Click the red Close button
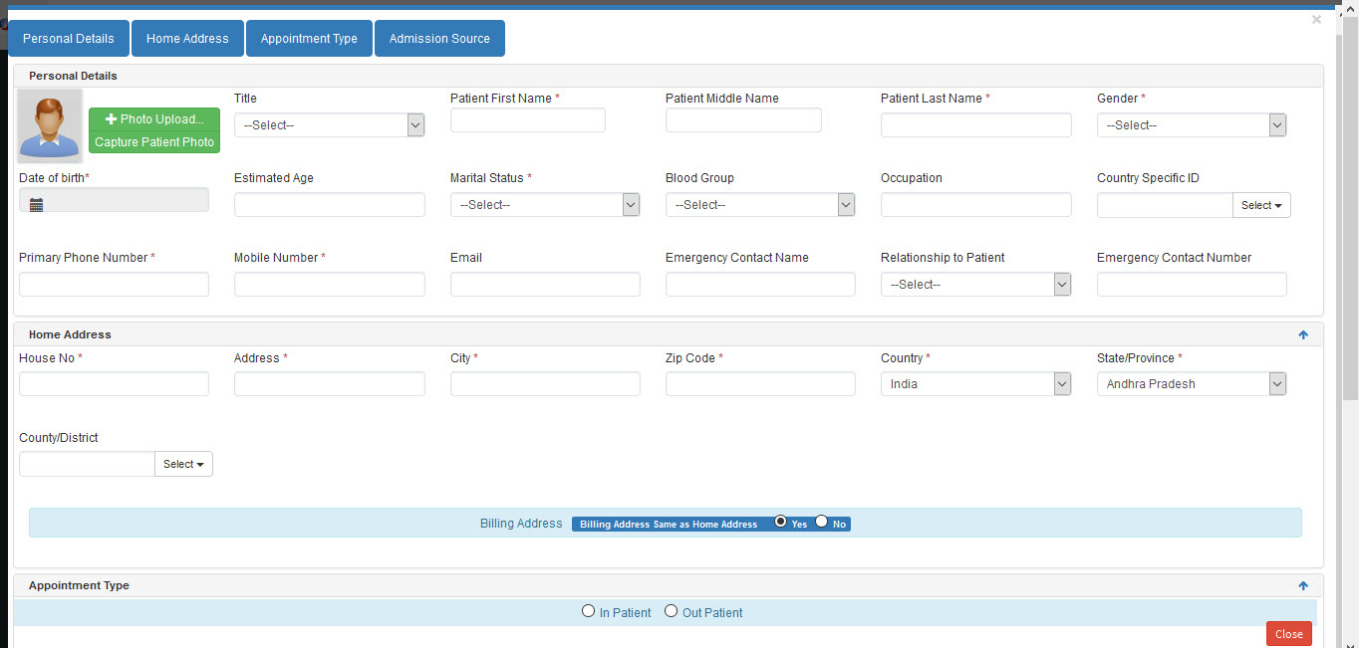This screenshot has width=1359, height=648. 1288,634
